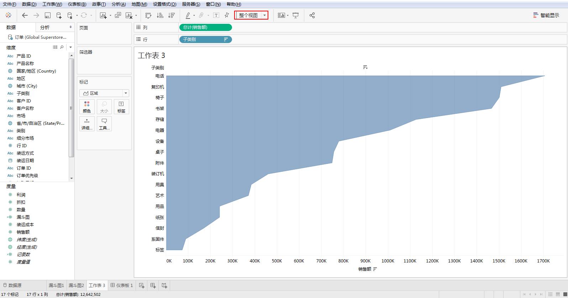Fix axes pin icon
568x298 pixels.
(x=227, y=15)
